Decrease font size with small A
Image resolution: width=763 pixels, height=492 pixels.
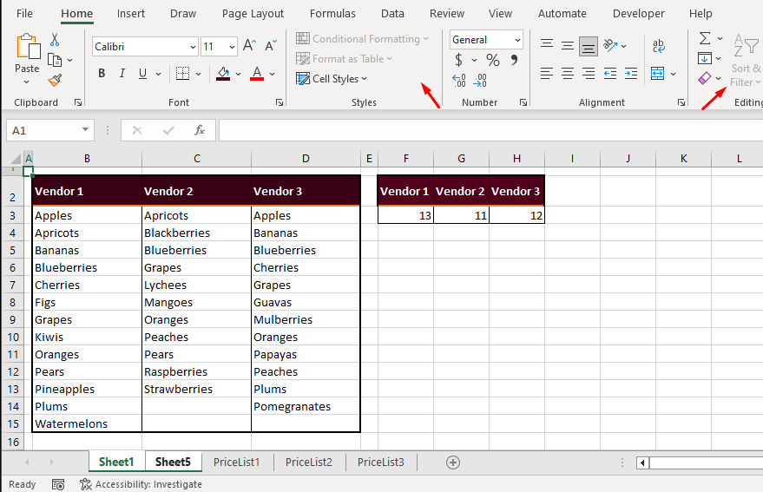coord(271,46)
